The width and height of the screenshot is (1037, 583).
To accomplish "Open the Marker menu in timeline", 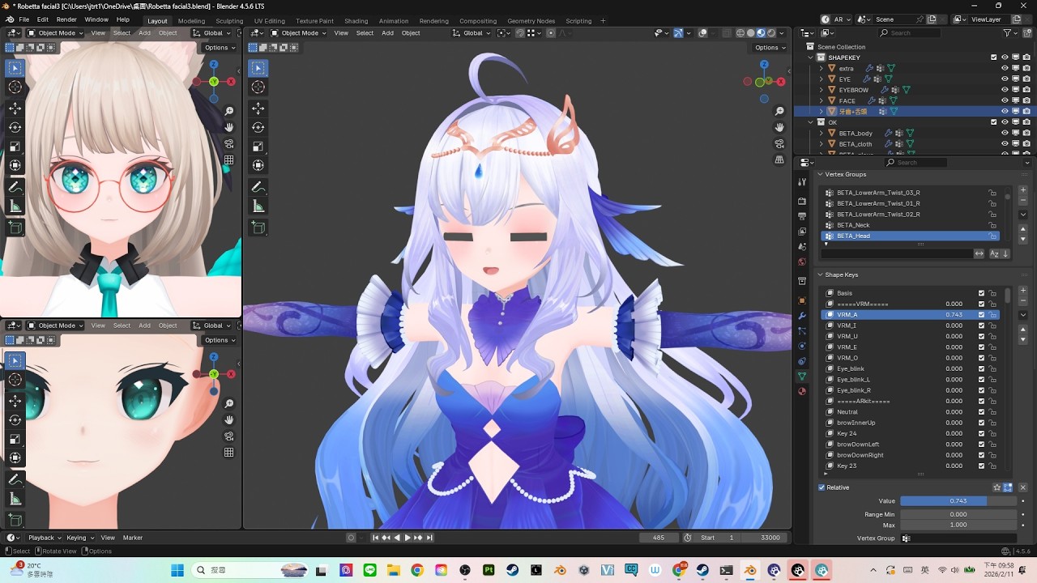I will (x=133, y=538).
